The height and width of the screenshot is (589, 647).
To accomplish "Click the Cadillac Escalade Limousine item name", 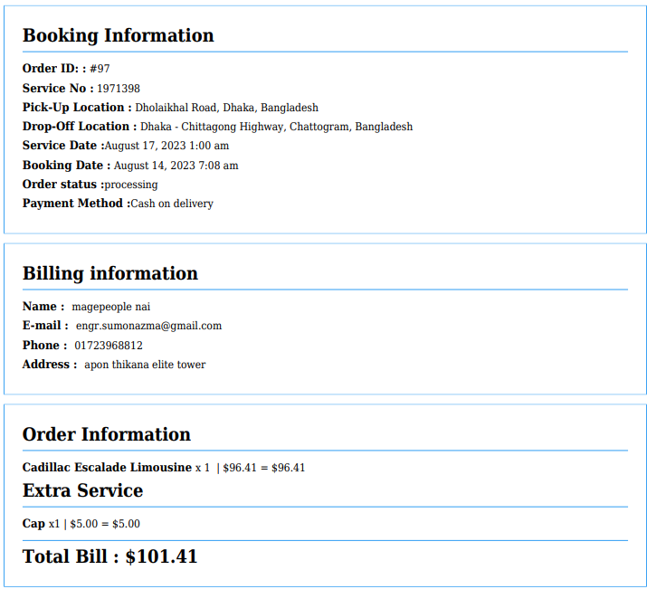I will point(107,468).
